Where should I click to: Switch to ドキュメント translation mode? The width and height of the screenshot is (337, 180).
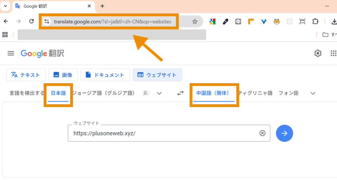[105, 75]
